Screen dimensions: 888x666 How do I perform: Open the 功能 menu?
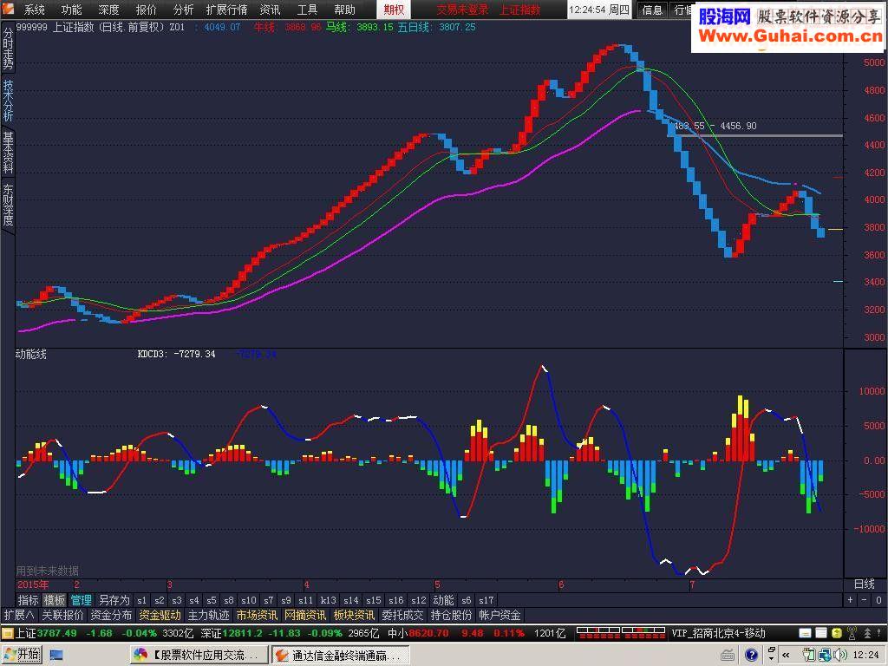pyautogui.click(x=71, y=9)
